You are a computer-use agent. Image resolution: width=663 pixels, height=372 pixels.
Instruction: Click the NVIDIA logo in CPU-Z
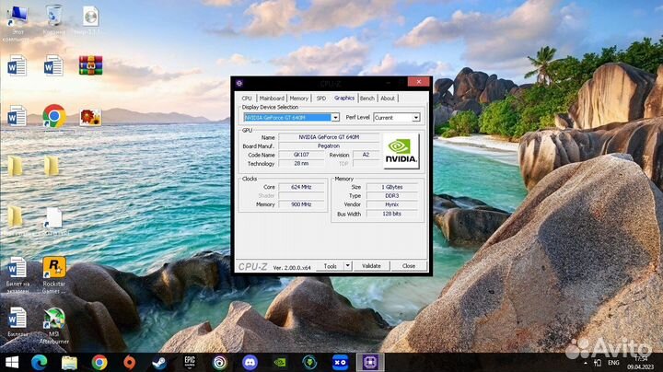[x=401, y=151]
